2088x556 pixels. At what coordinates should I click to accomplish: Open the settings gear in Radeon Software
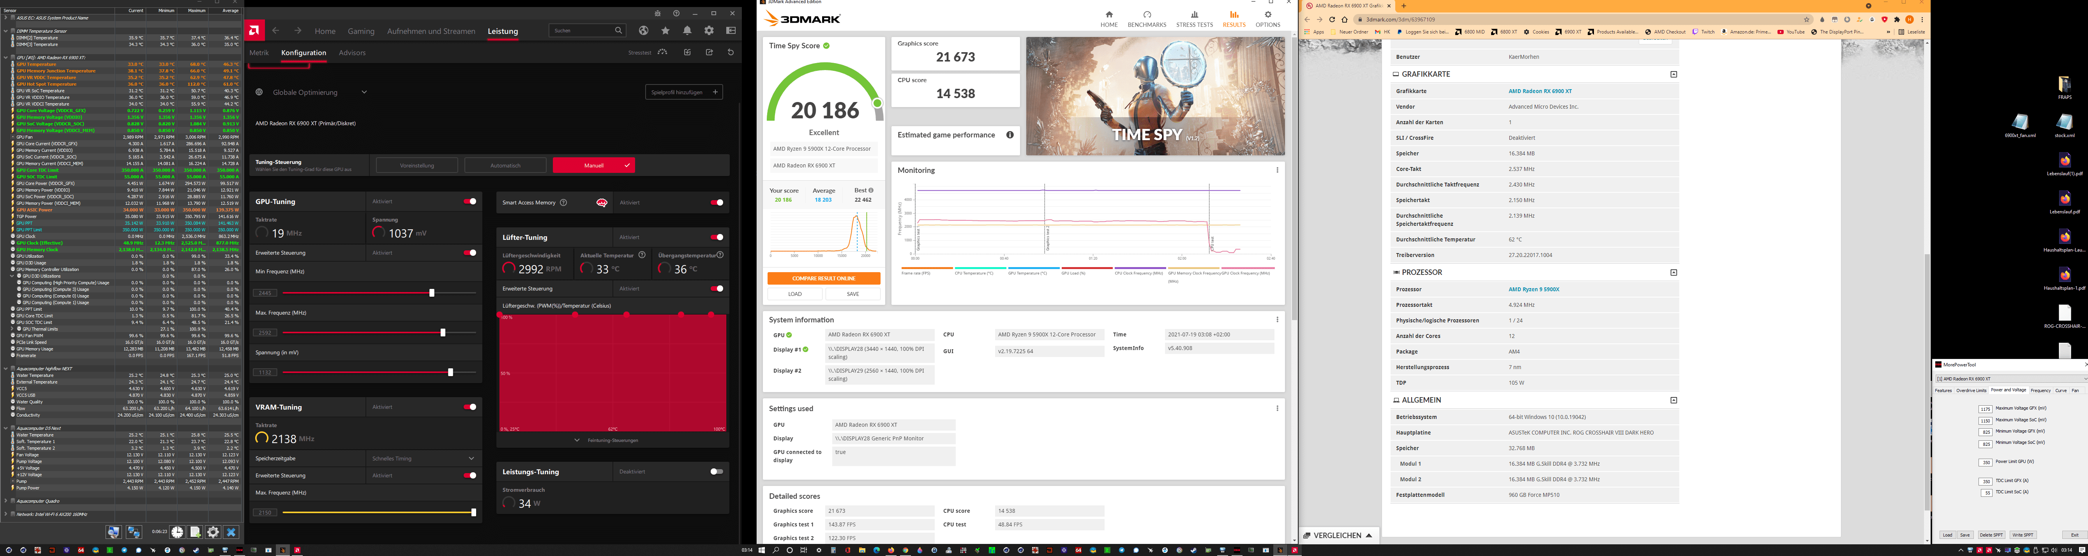(709, 31)
